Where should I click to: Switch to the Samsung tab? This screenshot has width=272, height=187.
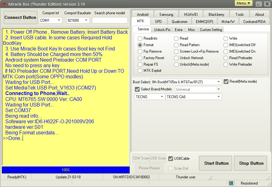click(x=166, y=14)
